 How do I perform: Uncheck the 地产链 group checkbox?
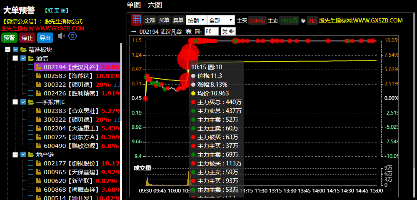coord(23,154)
